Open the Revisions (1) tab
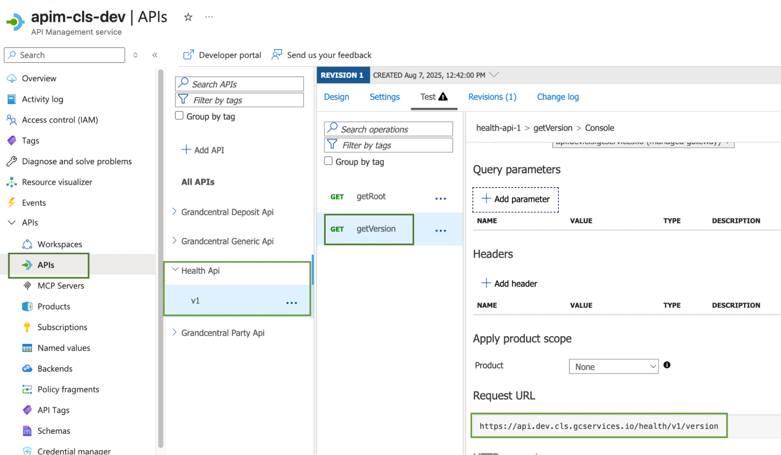 492,97
